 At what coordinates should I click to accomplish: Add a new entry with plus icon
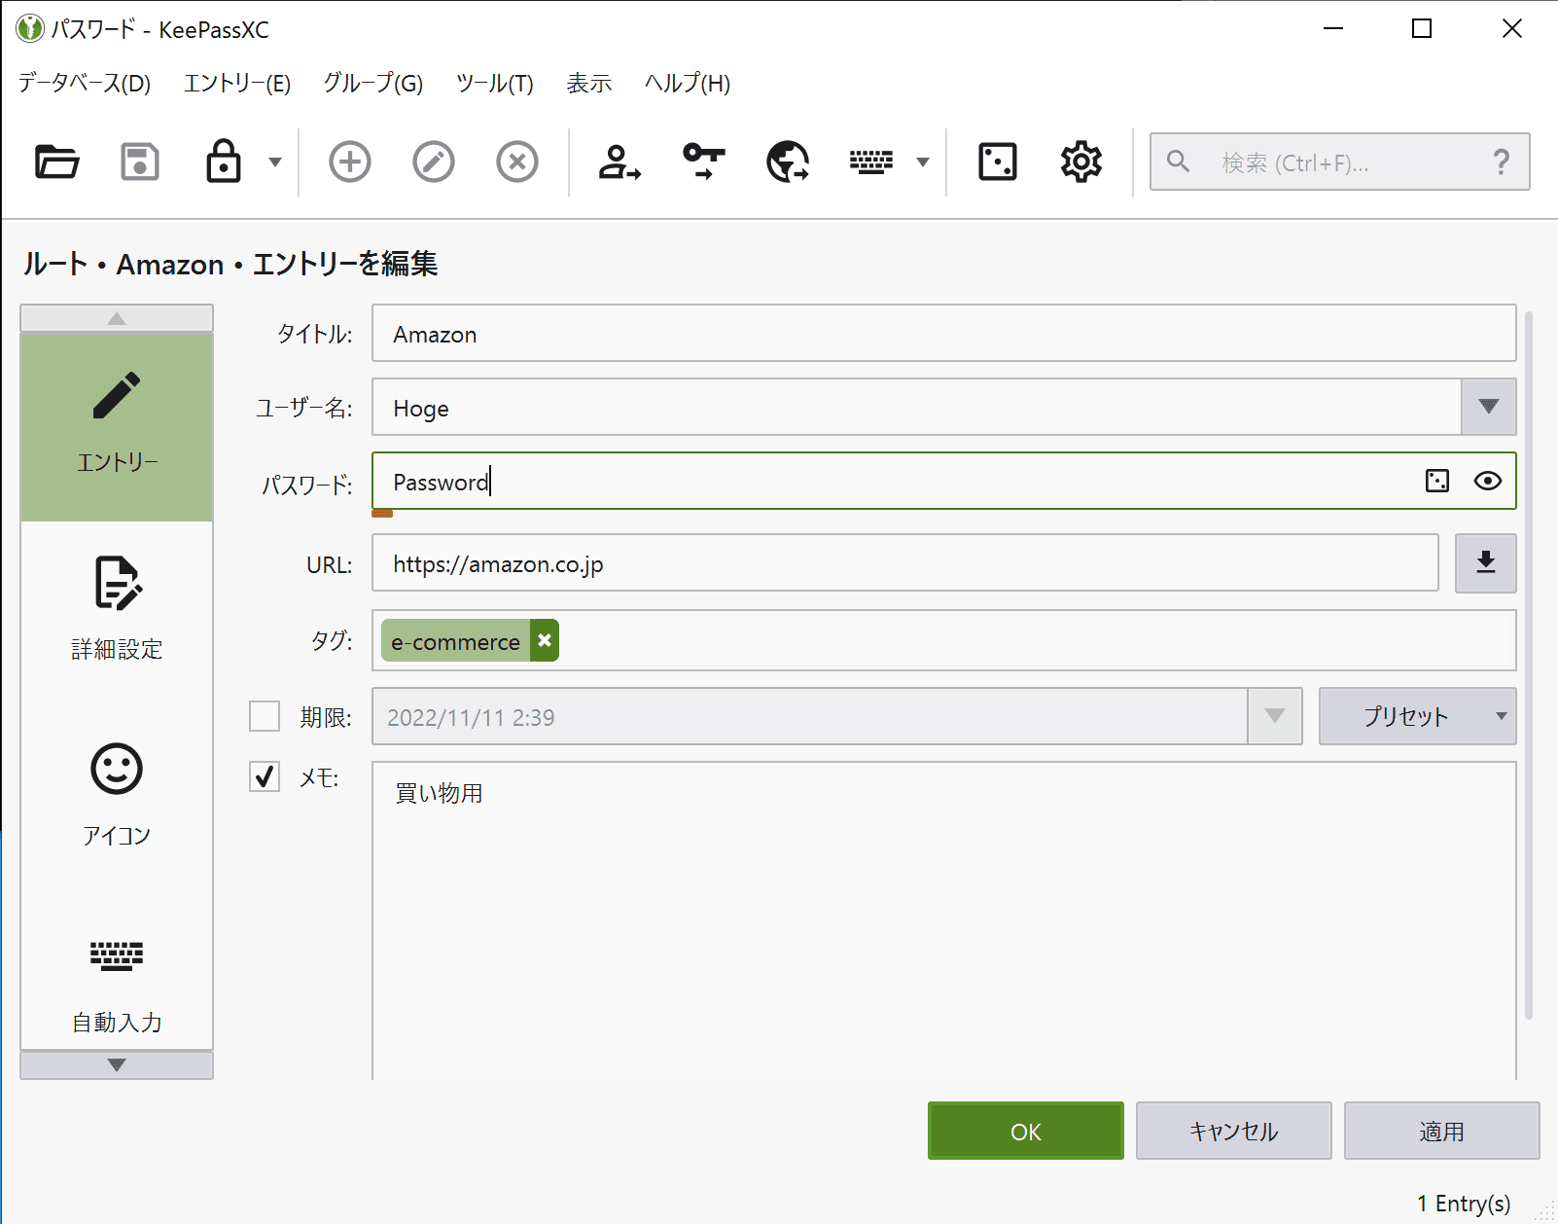pos(350,162)
